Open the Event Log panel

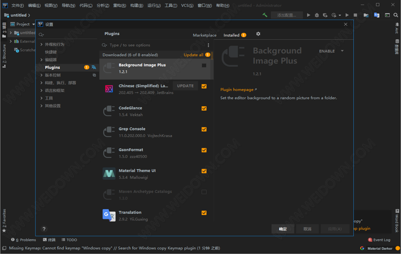379,240
